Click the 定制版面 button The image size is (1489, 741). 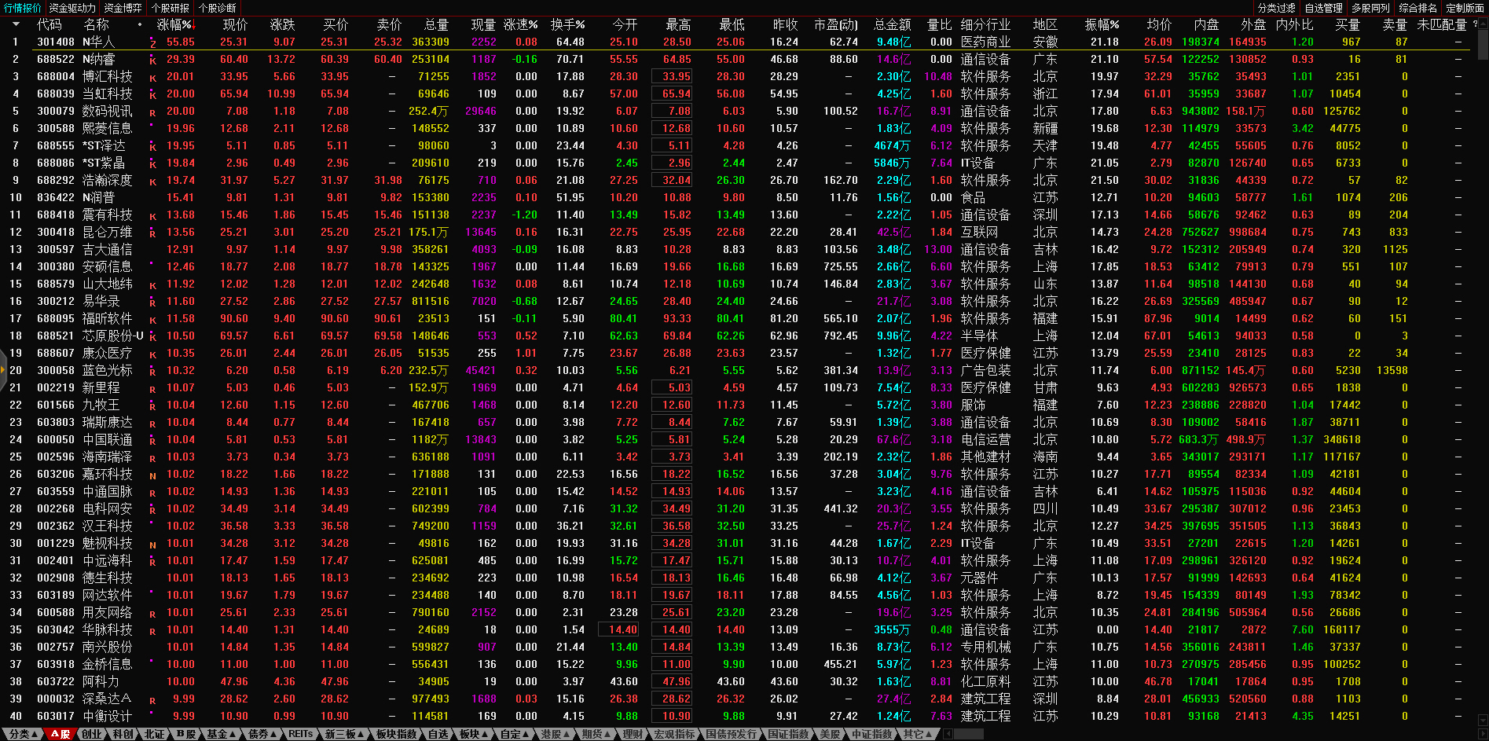1465,8
